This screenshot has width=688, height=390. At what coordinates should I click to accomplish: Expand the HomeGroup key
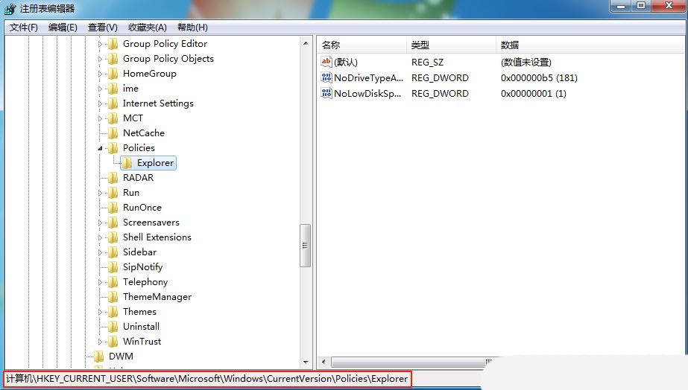tap(100, 74)
